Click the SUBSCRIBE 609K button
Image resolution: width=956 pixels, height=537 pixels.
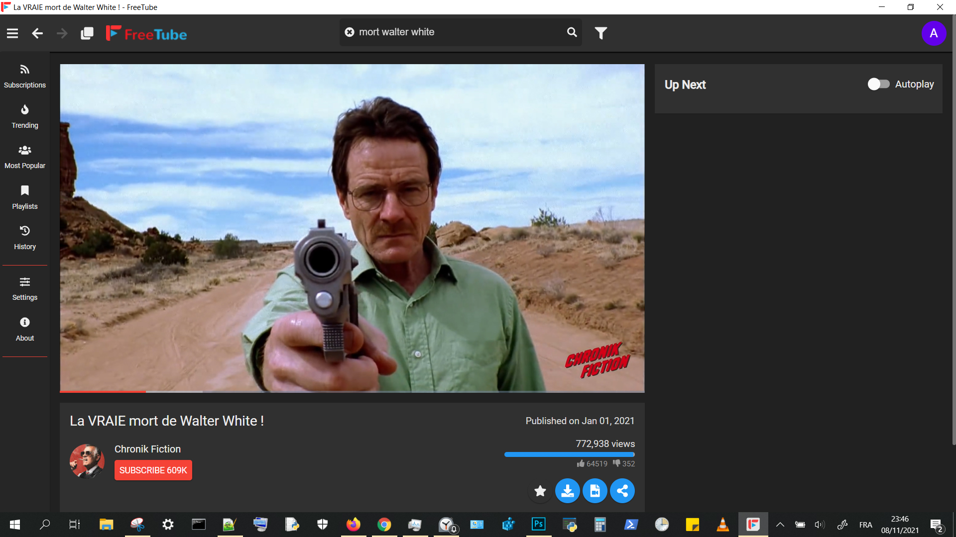[153, 470]
